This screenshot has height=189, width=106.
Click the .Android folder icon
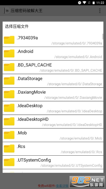tap(9, 53)
